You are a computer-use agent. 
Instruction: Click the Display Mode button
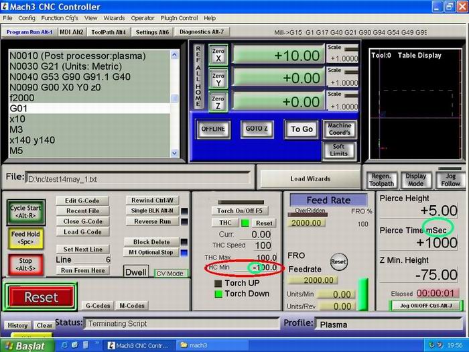pos(416,180)
